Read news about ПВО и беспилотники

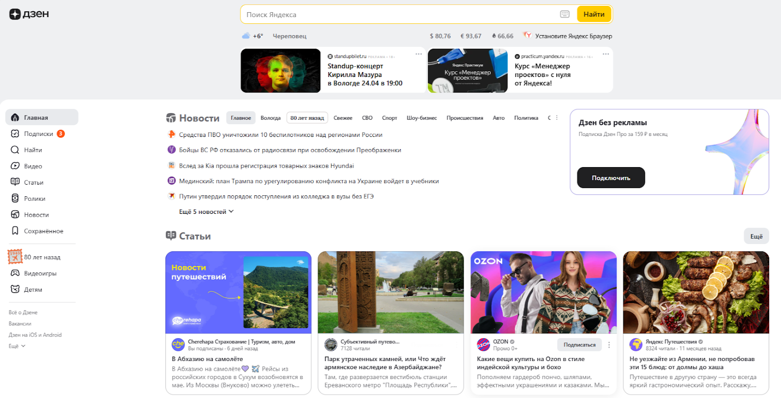point(281,135)
